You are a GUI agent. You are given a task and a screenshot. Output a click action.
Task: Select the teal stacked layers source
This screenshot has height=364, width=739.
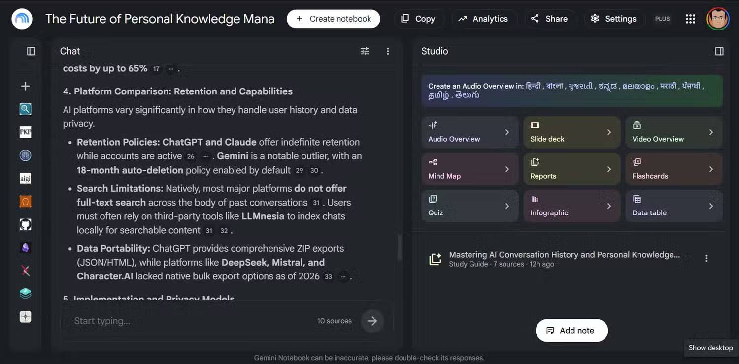tap(25, 294)
